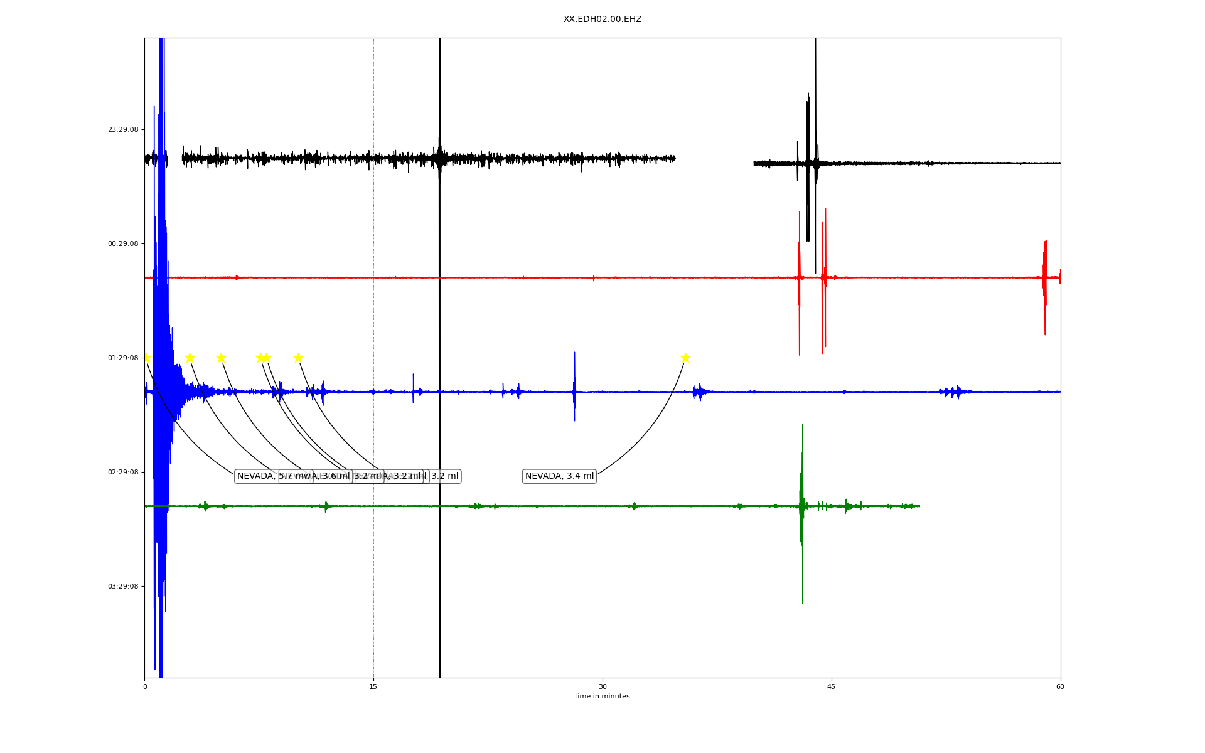Click the 03:29:08 time axis label
Image resolution: width=1205 pixels, height=753 pixels.
(122, 587)
